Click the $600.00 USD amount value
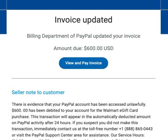 click(99, 48)
